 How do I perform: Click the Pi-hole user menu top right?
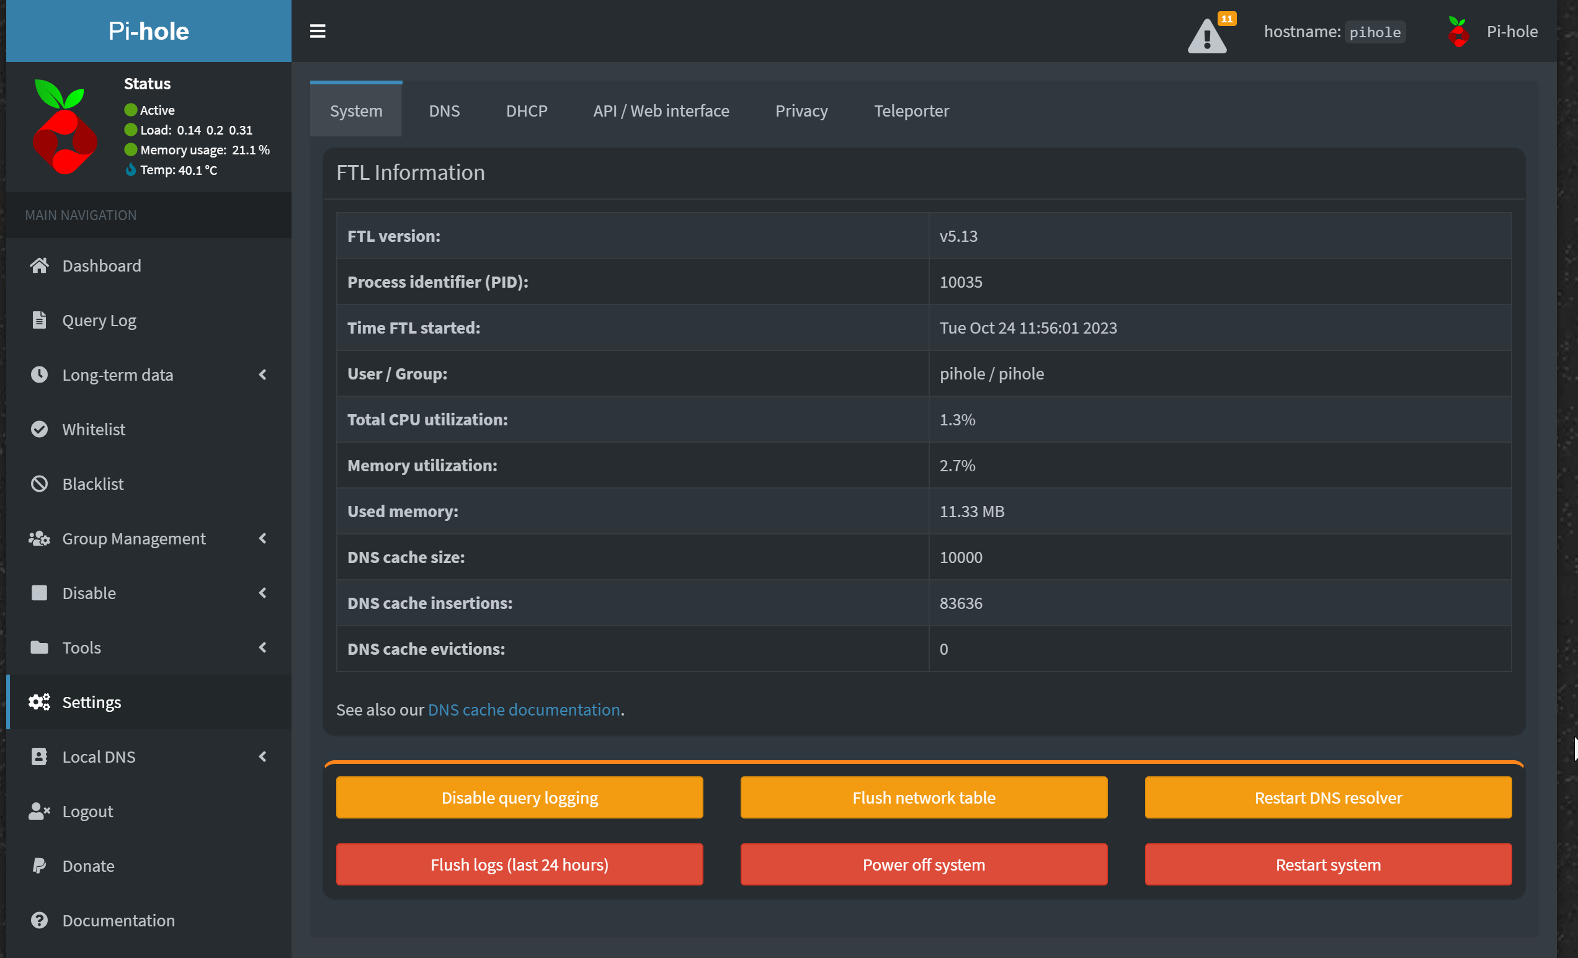(1493, 31)
